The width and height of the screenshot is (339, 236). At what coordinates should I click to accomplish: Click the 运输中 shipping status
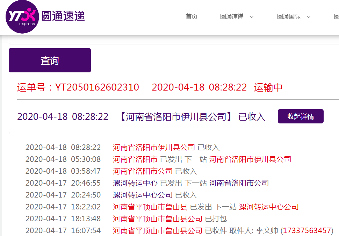268,87
